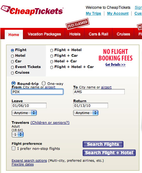
Task: Click the NO FLIGHT BOOKING FEES banner
Action: coord(116,55)
